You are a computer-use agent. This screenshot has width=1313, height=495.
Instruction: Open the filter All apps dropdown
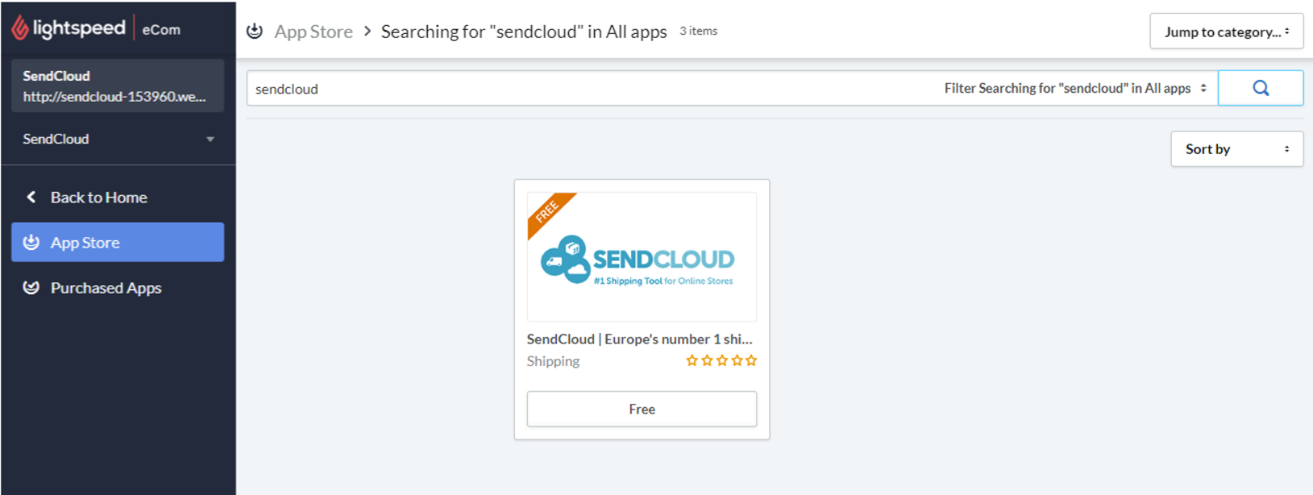1075,88
